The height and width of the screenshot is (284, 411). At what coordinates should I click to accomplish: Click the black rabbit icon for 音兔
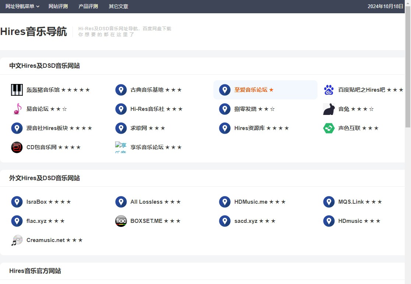click(x=329, y=109)
